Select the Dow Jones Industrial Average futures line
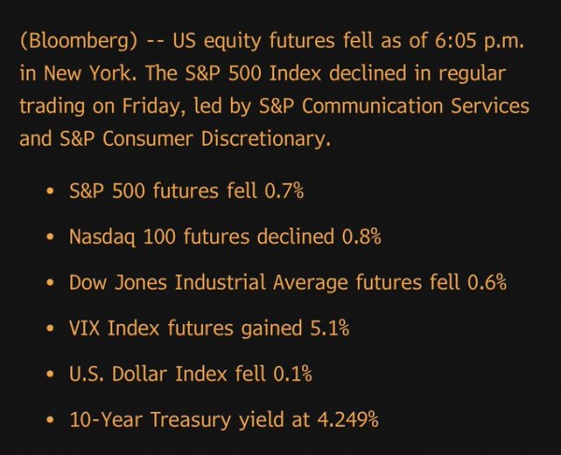Viewport: 561px width, 455px height. pos(287,283)
